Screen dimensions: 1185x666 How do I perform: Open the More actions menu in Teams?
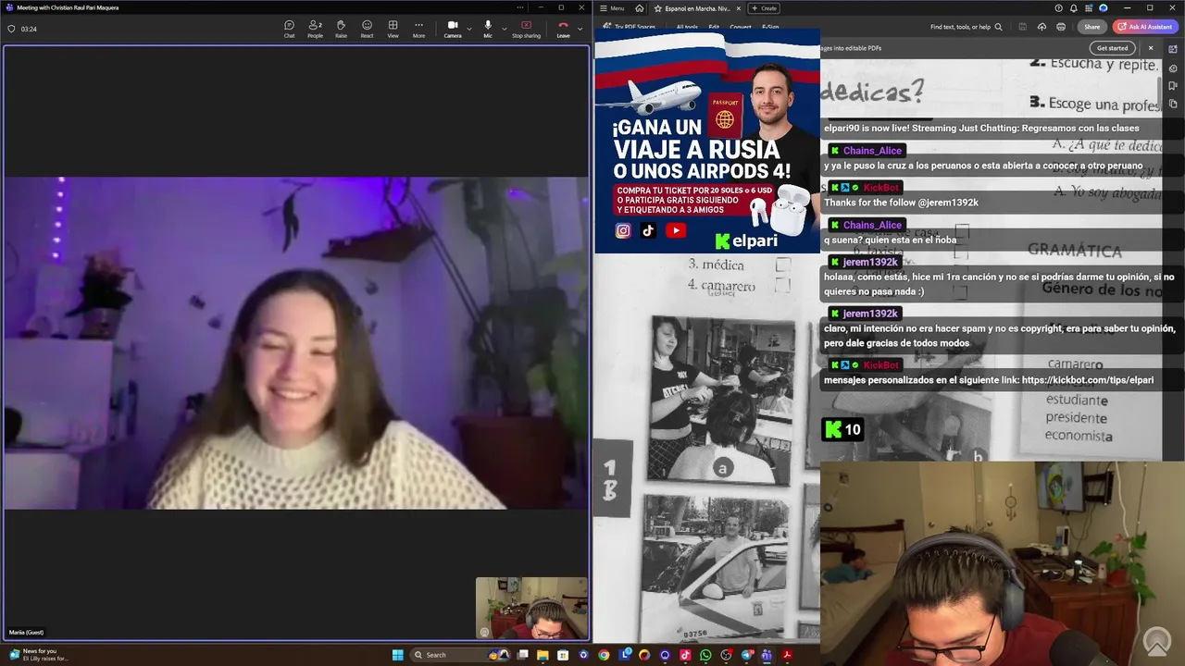pos(418,29)
